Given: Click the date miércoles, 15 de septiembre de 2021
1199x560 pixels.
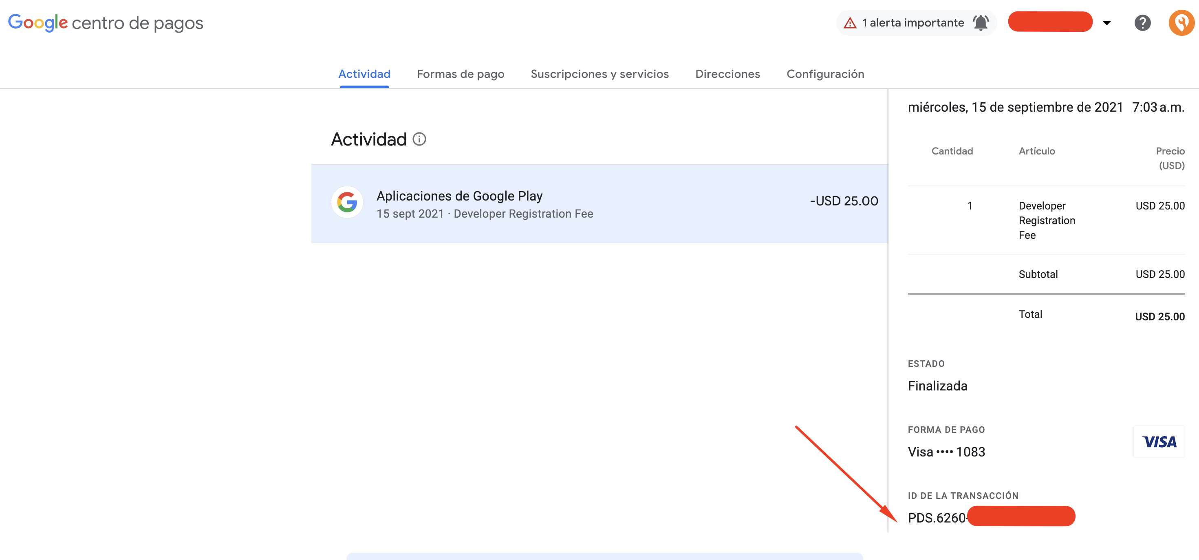Looking at the screenshot, I should tap(1015, 108).
